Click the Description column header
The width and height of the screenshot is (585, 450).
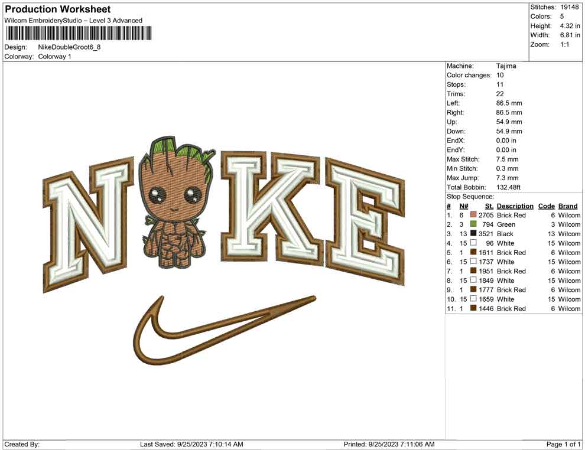pos(515,206)
